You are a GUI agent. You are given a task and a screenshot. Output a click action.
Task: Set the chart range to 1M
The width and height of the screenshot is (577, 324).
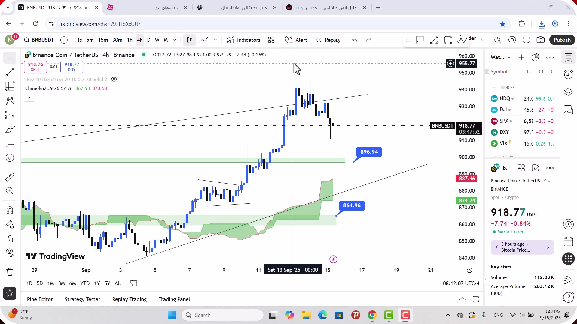coord(50,283)
